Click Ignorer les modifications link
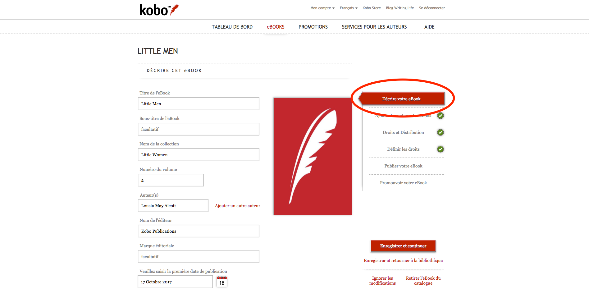Screen dimensions: 589x293 point(382,281)
